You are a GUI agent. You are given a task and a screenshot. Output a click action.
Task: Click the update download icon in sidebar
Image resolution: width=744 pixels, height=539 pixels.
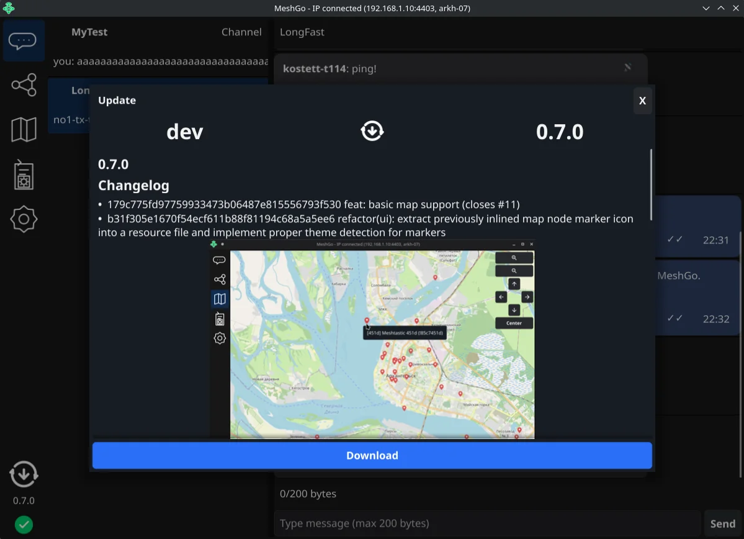click(24, 474)
